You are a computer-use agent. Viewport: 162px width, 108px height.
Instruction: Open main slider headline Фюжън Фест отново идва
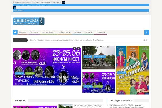click(x=46, y=79)
